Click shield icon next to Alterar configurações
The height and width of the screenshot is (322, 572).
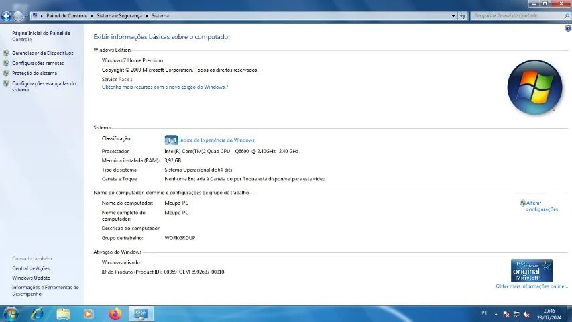tap(523, 203)
